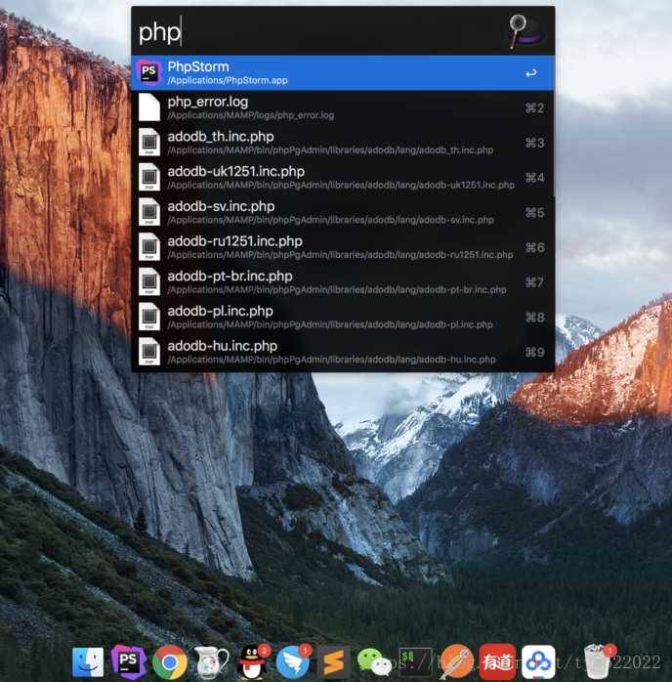
Task: Select the adodb_th.inc.php result
Action: (x=343, y=143)
